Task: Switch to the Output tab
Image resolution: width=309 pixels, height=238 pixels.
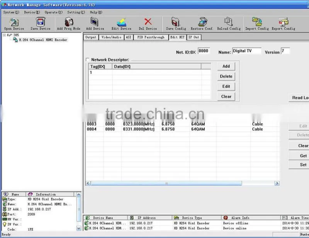Action: click(x=91, y=37)
